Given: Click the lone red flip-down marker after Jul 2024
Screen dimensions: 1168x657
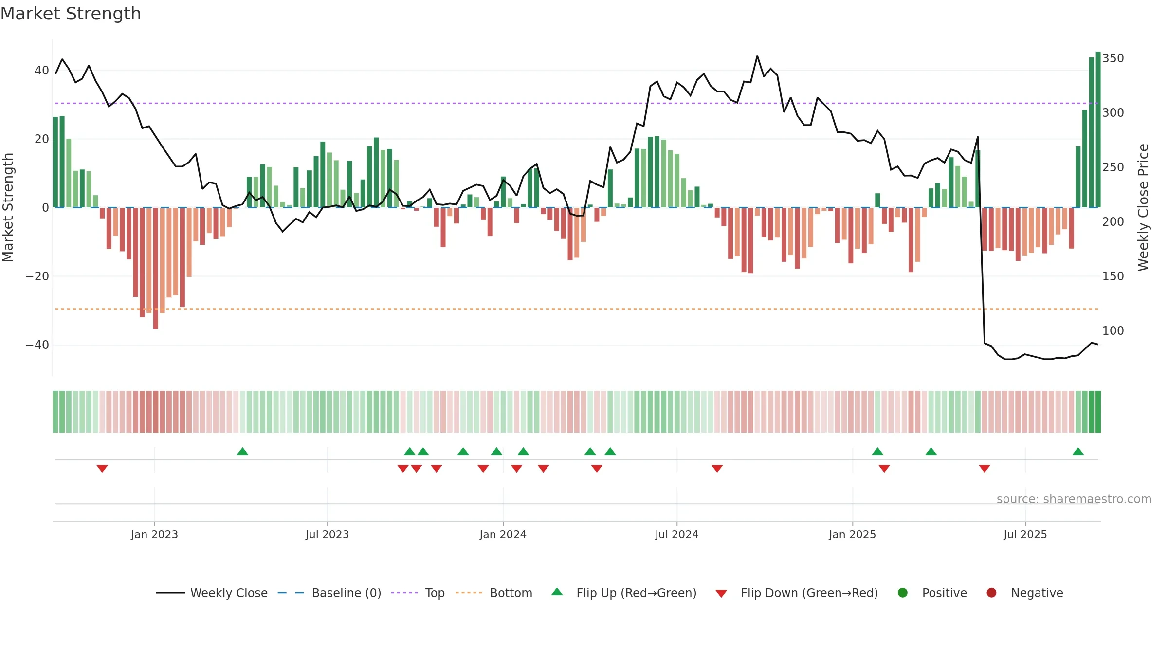Looking at the screenshot, I should click(x=717, y=468).
